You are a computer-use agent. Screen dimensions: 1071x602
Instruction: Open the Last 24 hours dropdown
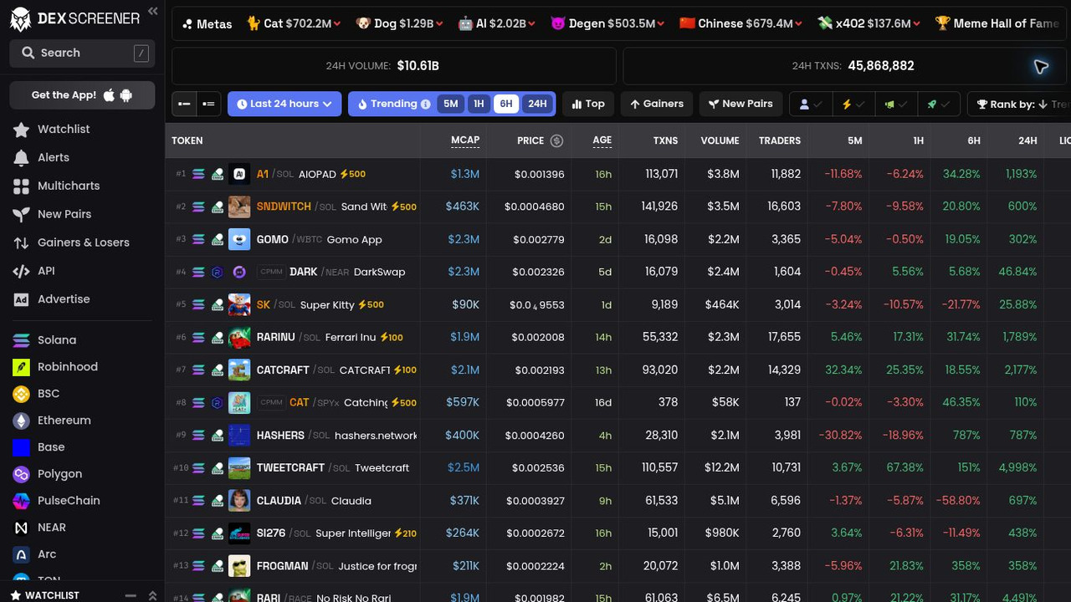[284, 104]
